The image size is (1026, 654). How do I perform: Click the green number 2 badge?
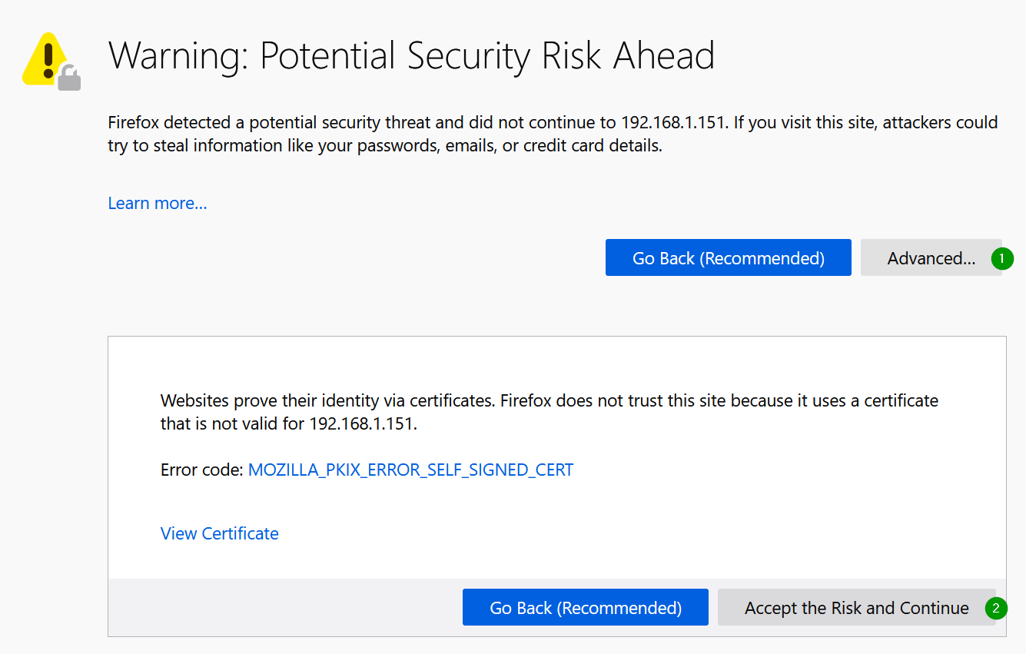996,609
